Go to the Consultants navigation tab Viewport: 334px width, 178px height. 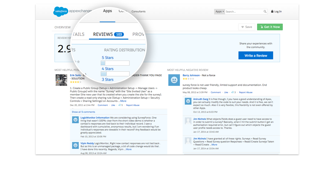[x=138, y=11]
